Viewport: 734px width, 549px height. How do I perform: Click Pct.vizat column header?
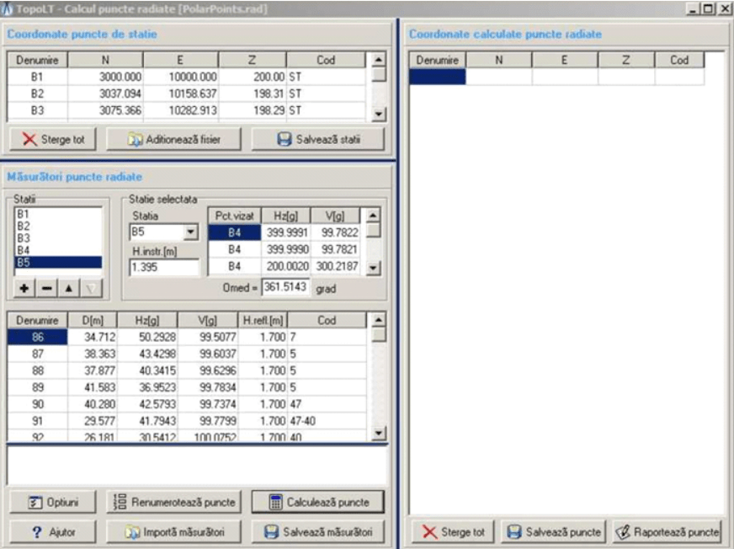point(235,216)
